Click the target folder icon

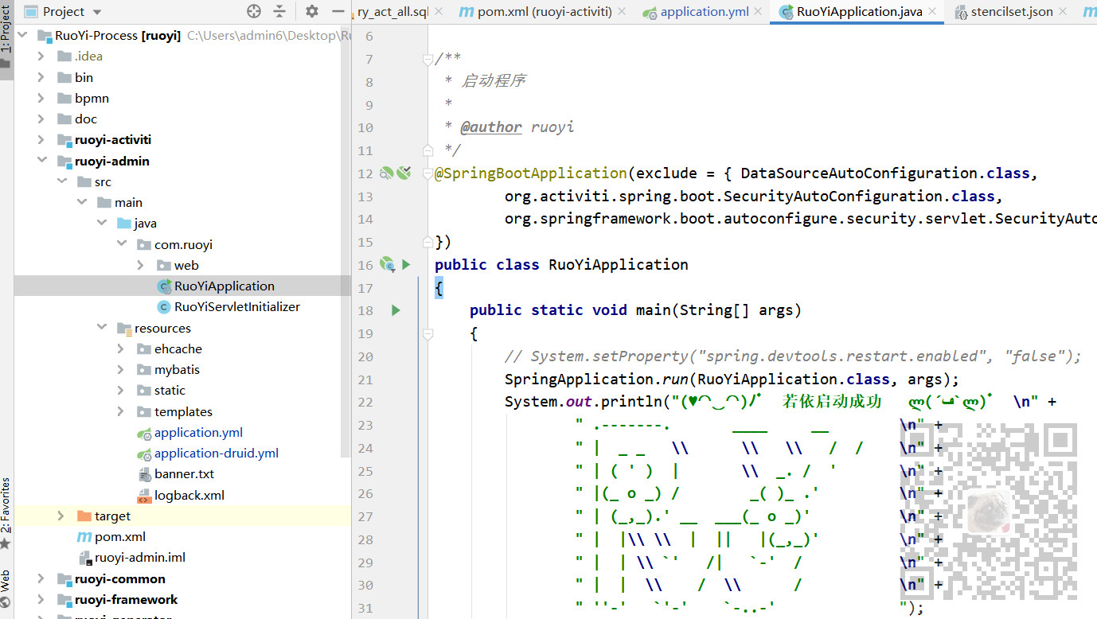(x=84, y=516)
